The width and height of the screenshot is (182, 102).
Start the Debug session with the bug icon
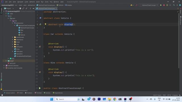(x=164, y=5)
